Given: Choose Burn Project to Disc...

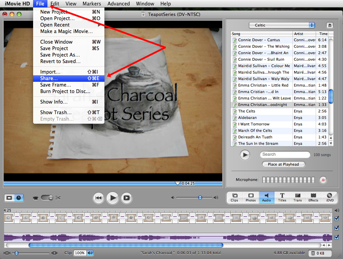Looking at the screenshot, I should point(69,91).
